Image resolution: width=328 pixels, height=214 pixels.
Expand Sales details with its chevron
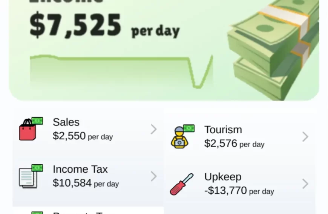(x=153, y=129)
